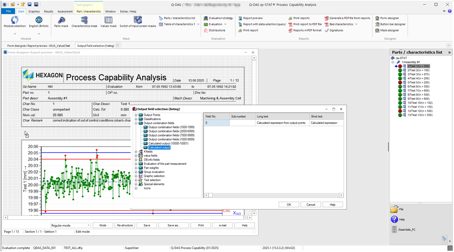This screenshot has height=252, width=454.
Task: Open Evaluation strategy
Action: pyautogui.click(x=218, y=18)
